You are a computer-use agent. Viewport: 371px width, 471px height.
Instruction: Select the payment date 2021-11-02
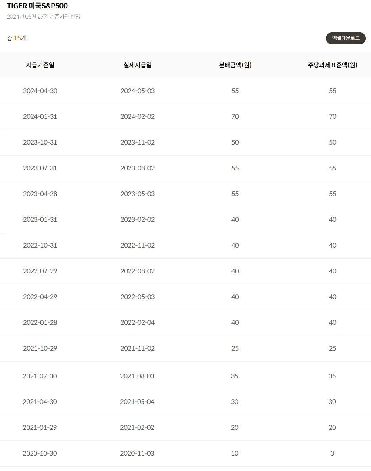pos(138,349)
